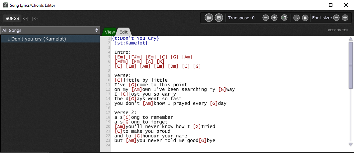Save the song with floppy disk icon
Viewport: 354px width, 153px height.
tap(219, 18)
